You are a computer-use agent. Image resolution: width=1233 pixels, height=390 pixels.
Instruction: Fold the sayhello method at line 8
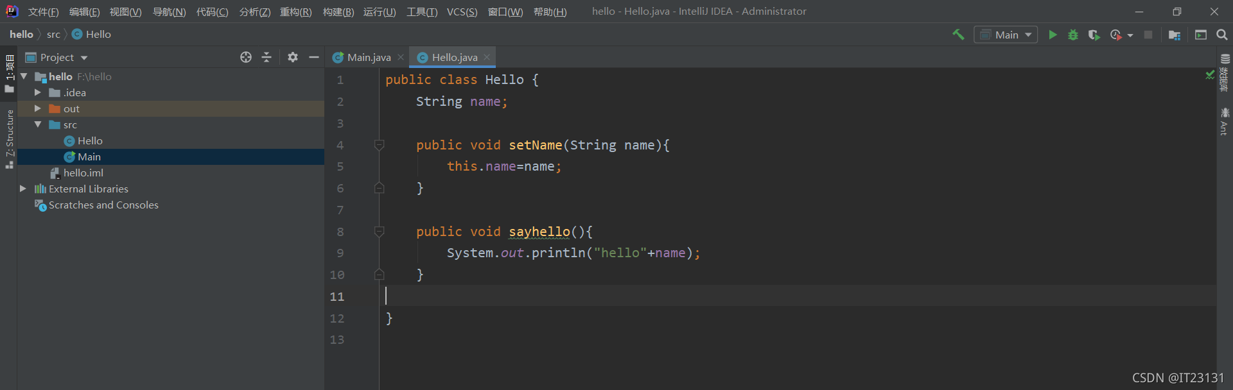(x=379, y=232)
